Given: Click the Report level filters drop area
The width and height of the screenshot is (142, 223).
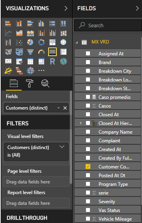Looking at the screenshot, I should tap(36, 203).
